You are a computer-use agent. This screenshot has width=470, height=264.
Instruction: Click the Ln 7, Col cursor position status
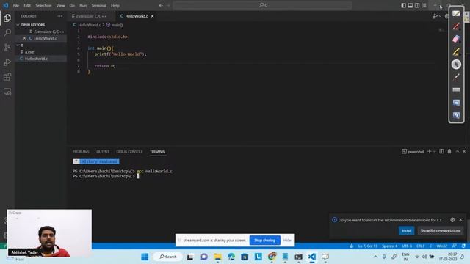coord(368,246)
